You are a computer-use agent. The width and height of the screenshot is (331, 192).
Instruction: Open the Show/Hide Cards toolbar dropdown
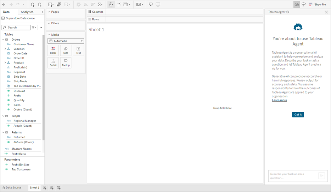pos(140,5)
